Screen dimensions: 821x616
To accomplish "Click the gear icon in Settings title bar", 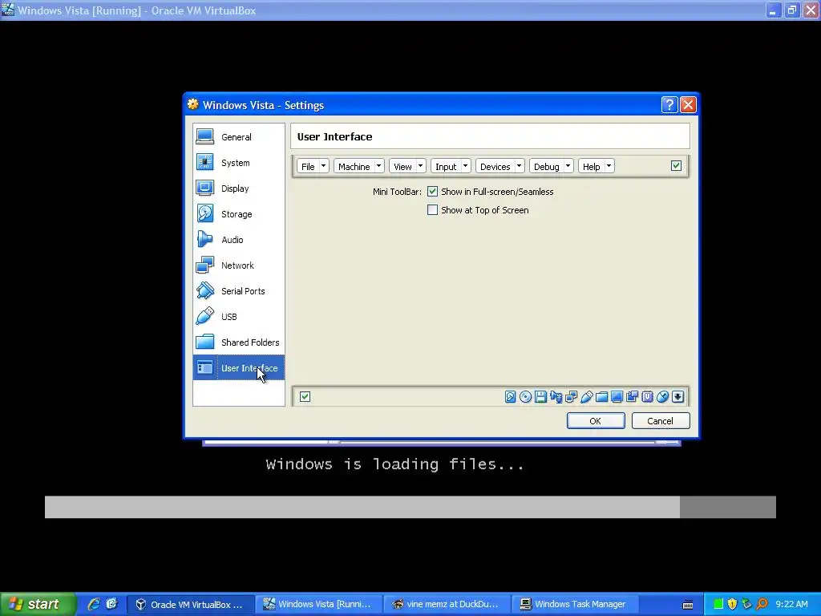I will point(193,104).
